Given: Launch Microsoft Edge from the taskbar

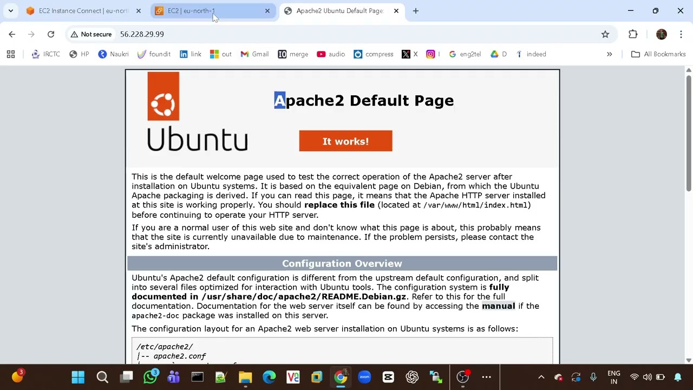Looking at the screenshot, I should (x=269, y=377).
